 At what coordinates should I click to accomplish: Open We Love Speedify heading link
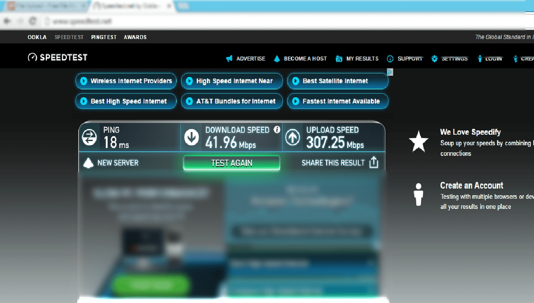pos(470,132)
